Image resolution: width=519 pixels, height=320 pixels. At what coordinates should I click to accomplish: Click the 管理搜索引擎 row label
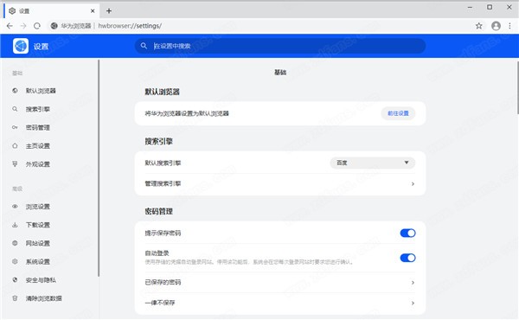163,183
